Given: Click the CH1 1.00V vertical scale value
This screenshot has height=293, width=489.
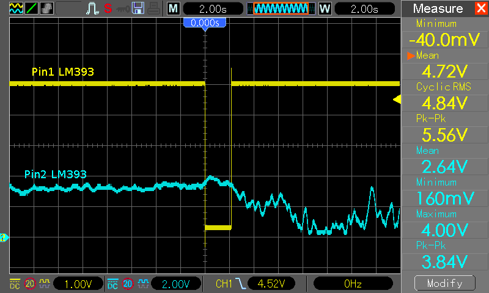Looking at the screenshot, I should tap(78, 284).
